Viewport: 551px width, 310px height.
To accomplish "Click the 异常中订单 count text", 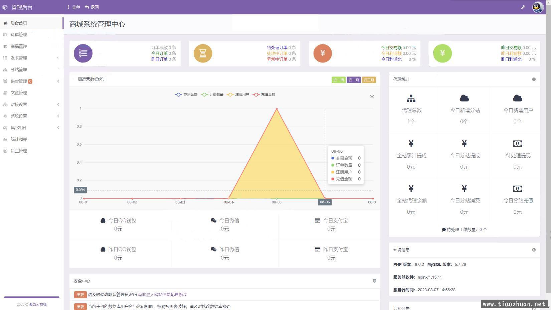I will pos(281,59).
